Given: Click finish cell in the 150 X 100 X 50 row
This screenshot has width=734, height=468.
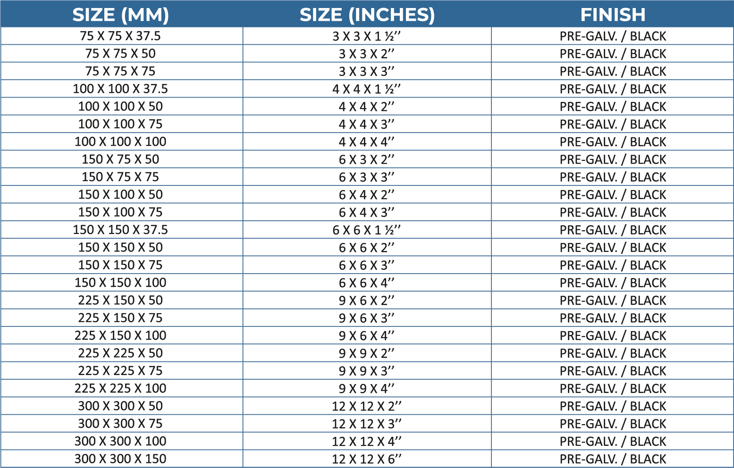Looking at the screenshot, I should (613, 194).
